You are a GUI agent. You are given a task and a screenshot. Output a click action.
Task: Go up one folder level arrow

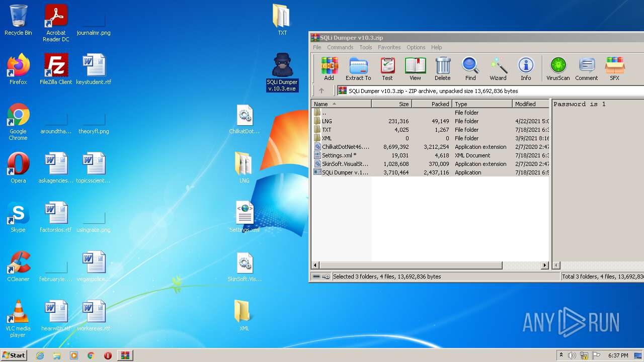(x=321, y=91)
